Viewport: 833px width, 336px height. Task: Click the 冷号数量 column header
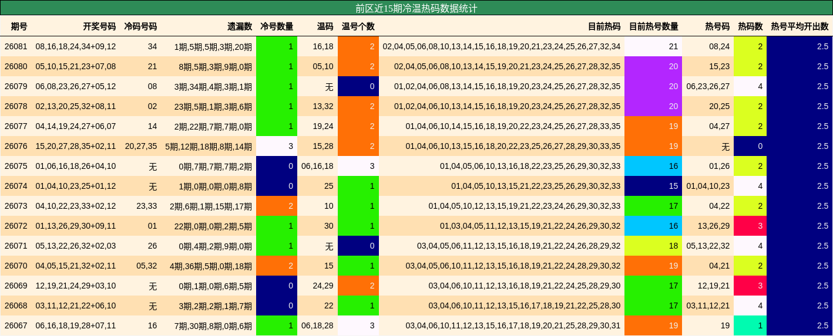pos(277,26)
